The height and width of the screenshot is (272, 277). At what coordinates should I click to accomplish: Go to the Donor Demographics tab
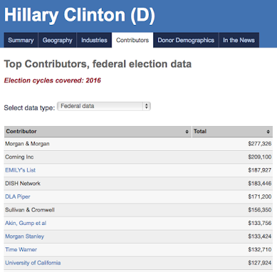[x=186, y=40]
